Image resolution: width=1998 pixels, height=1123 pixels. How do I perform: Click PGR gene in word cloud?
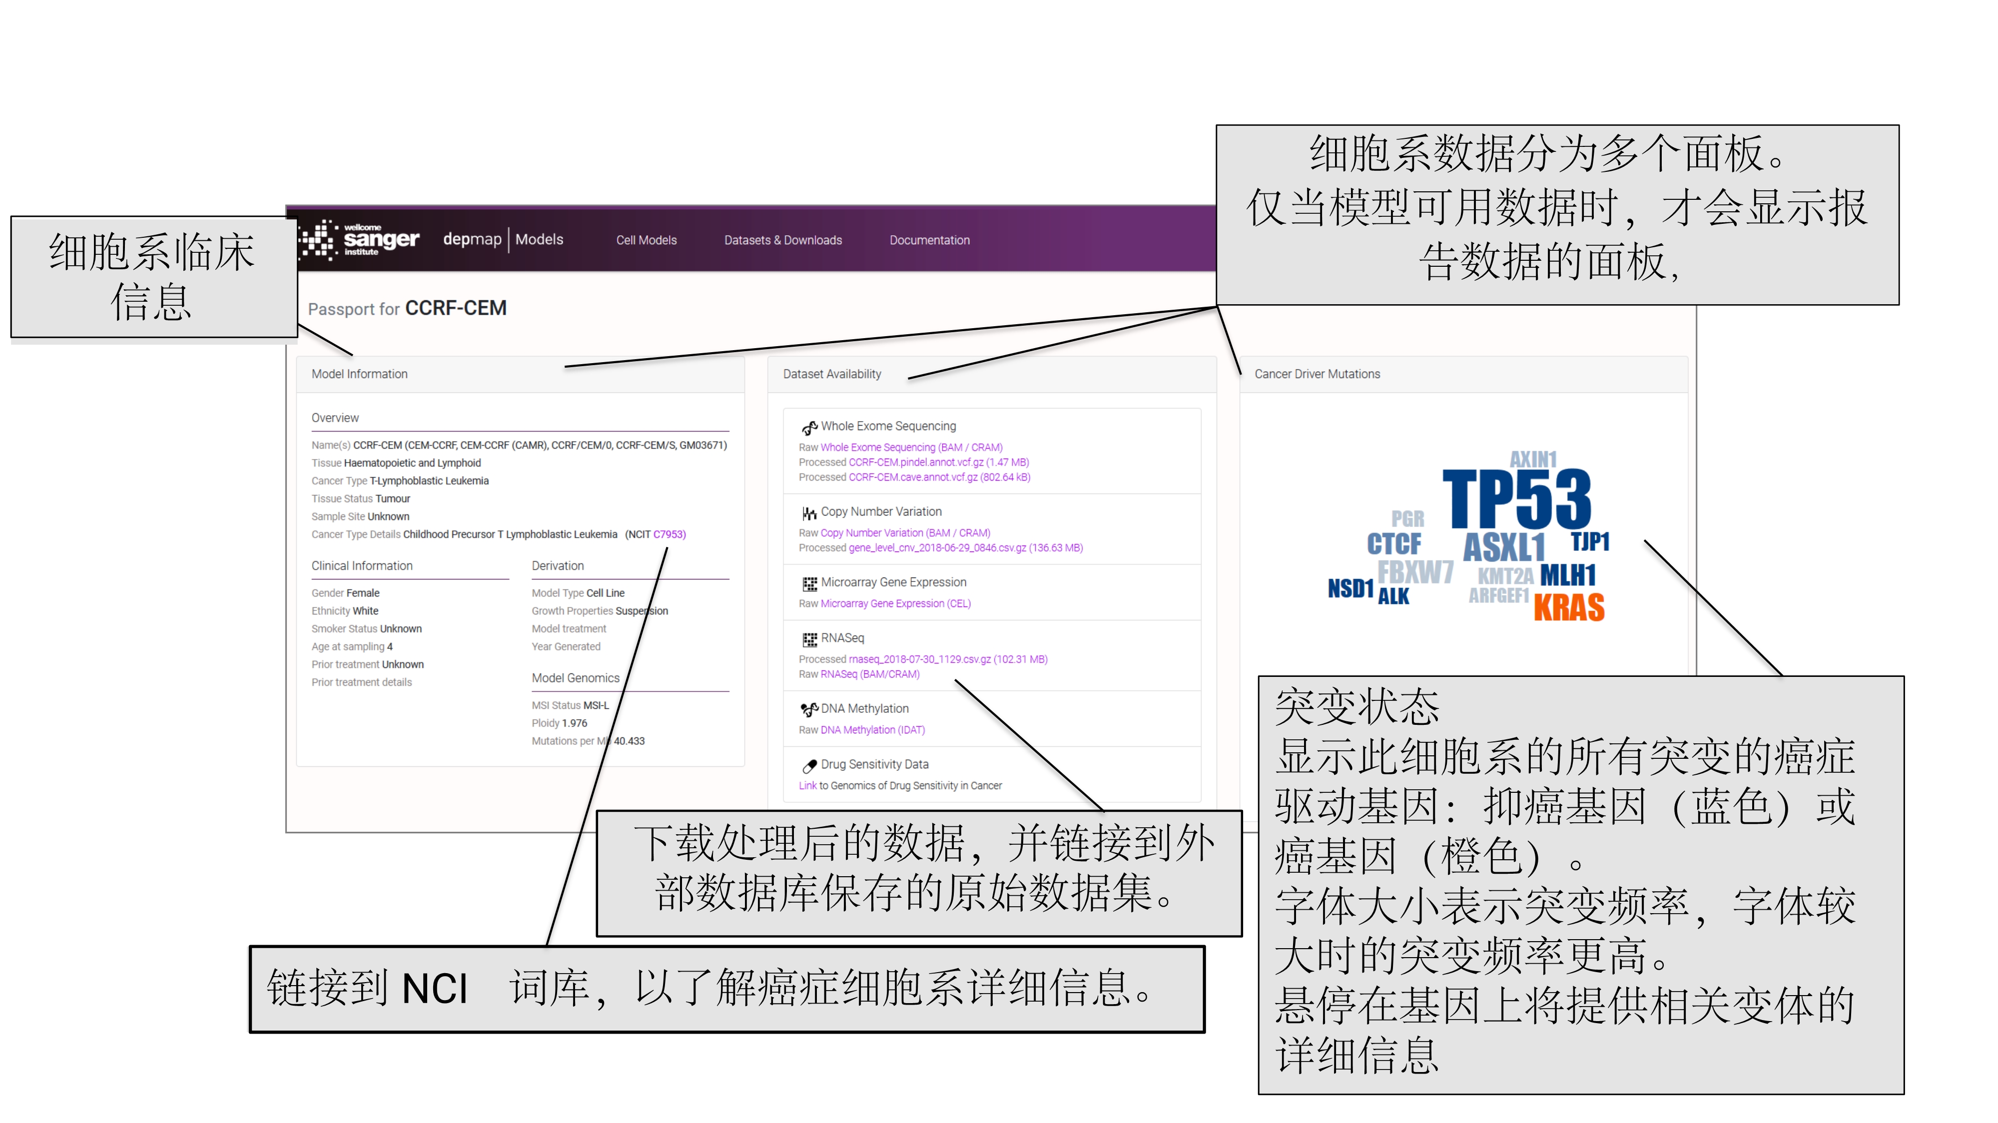tap(1407, 518)
